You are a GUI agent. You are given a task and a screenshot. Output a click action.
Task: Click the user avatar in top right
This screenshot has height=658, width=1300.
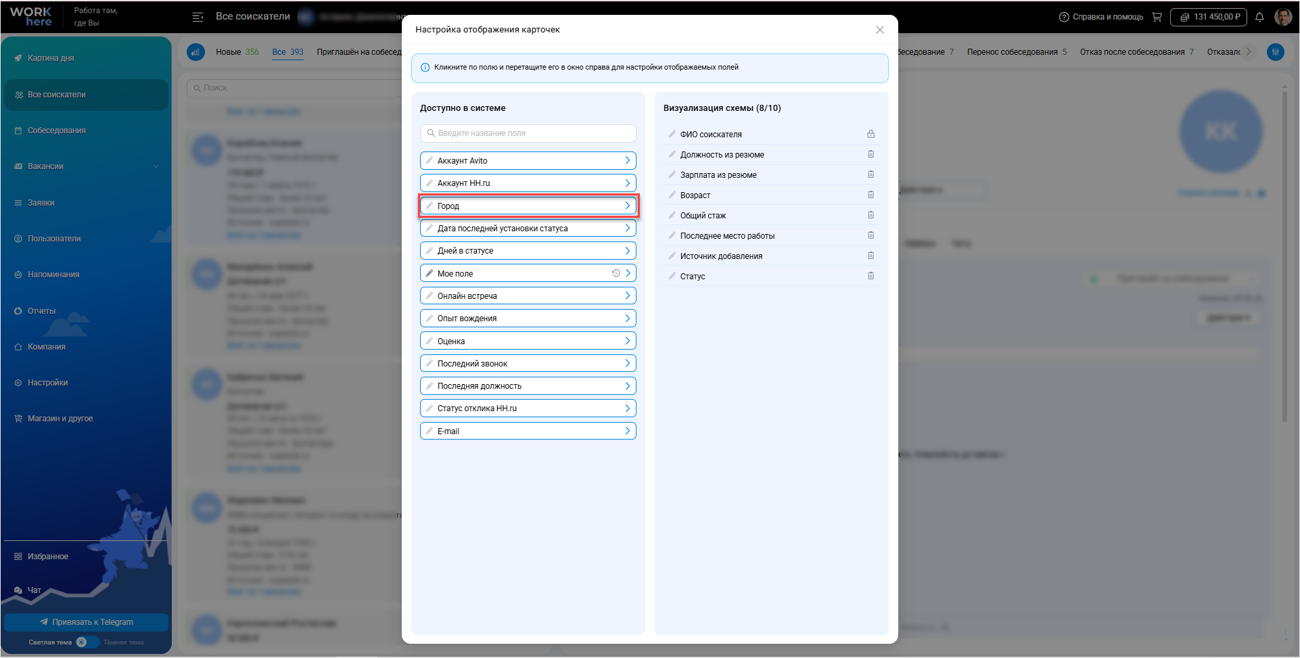click(x=1283, y=17)
